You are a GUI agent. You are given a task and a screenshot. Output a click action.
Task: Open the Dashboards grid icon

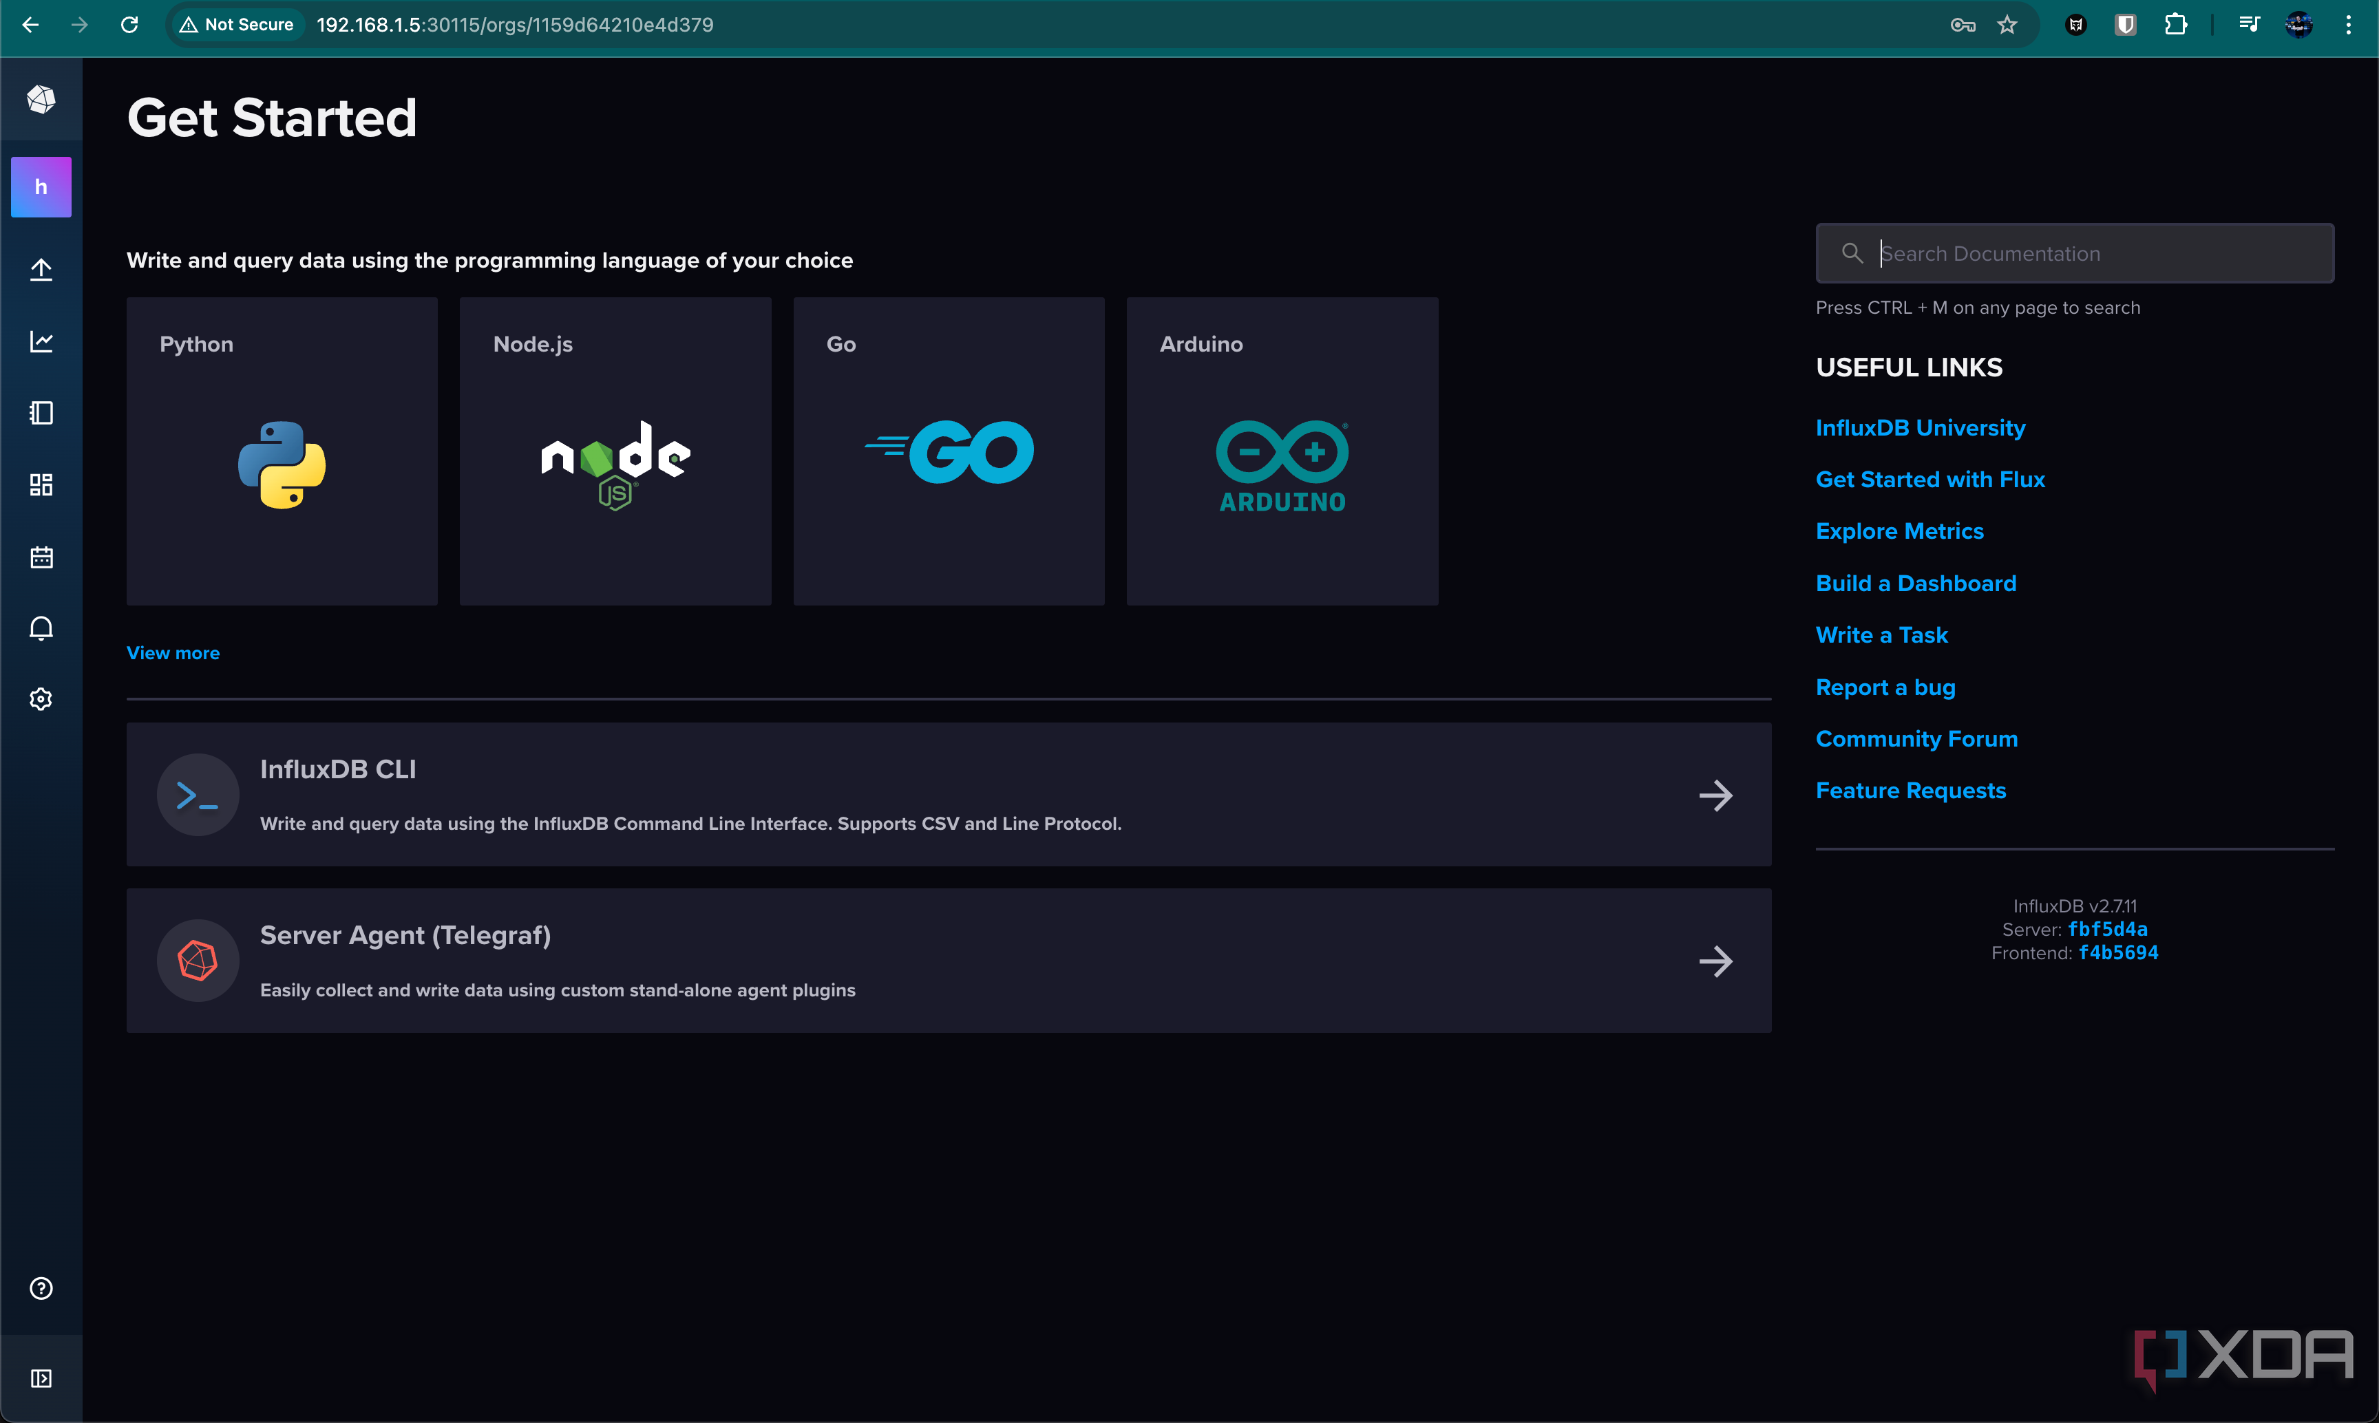click(x=41, y=485)
